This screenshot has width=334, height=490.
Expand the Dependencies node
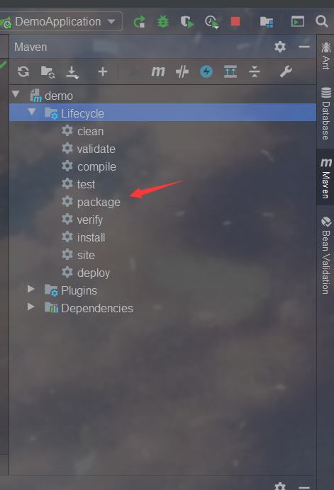point(30,307)
